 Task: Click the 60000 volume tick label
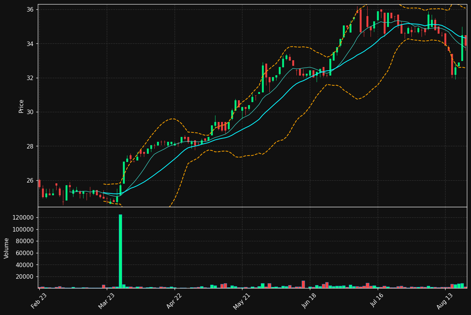(x=25, y=253)
